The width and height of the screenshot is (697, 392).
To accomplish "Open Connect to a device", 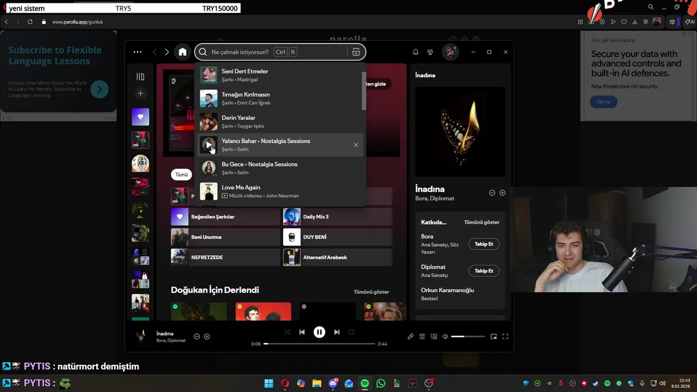I will pyautogui.click(x=433, y=336).
